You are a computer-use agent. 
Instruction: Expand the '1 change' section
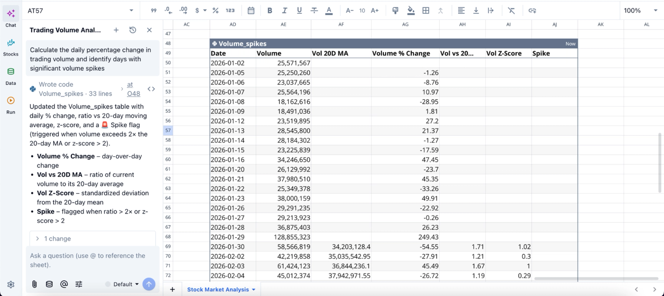click(x=92, y=239)
